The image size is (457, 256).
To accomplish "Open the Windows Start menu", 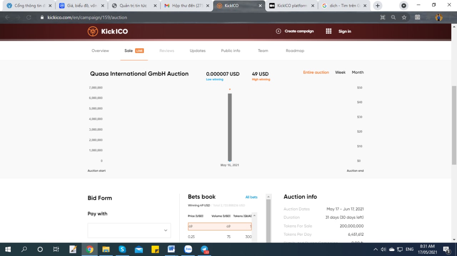I will click(x=8, y=249).
